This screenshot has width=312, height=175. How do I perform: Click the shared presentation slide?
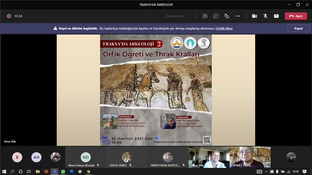[156, 90]
